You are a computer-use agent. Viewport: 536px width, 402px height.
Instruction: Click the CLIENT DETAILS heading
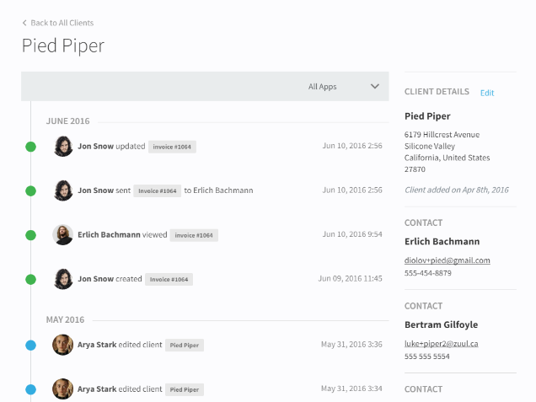coord(437,92)
